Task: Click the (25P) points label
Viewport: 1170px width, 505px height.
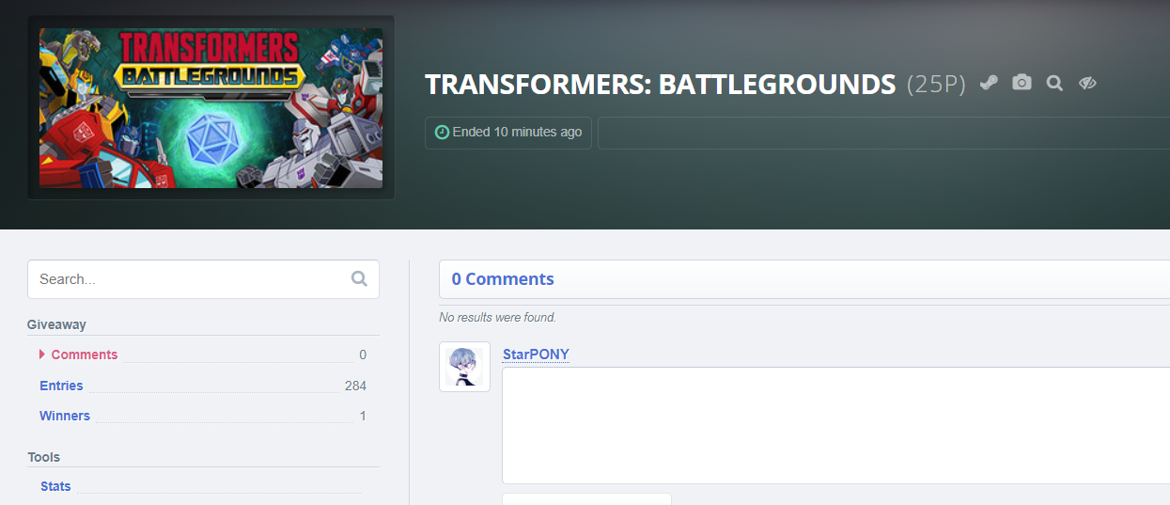Action: click(x=936, y=85)
